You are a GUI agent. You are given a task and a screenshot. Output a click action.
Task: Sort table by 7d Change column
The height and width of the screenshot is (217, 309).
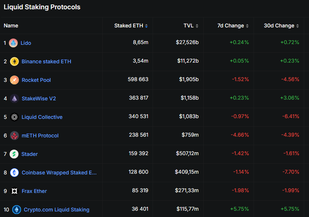pyautogui.click(x=233, y=26)
